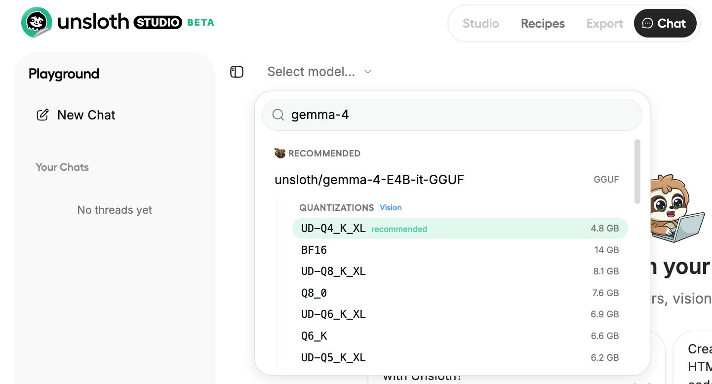712x384 pixels.
Task: Expand the unsloth/gemma-4-E4B-it-GGUF model entry
Action: 369,180
